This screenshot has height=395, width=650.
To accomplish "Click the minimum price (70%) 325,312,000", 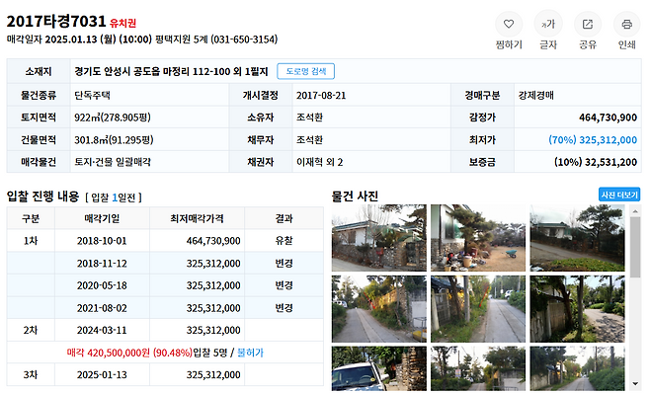I will [x=593, y=139].
